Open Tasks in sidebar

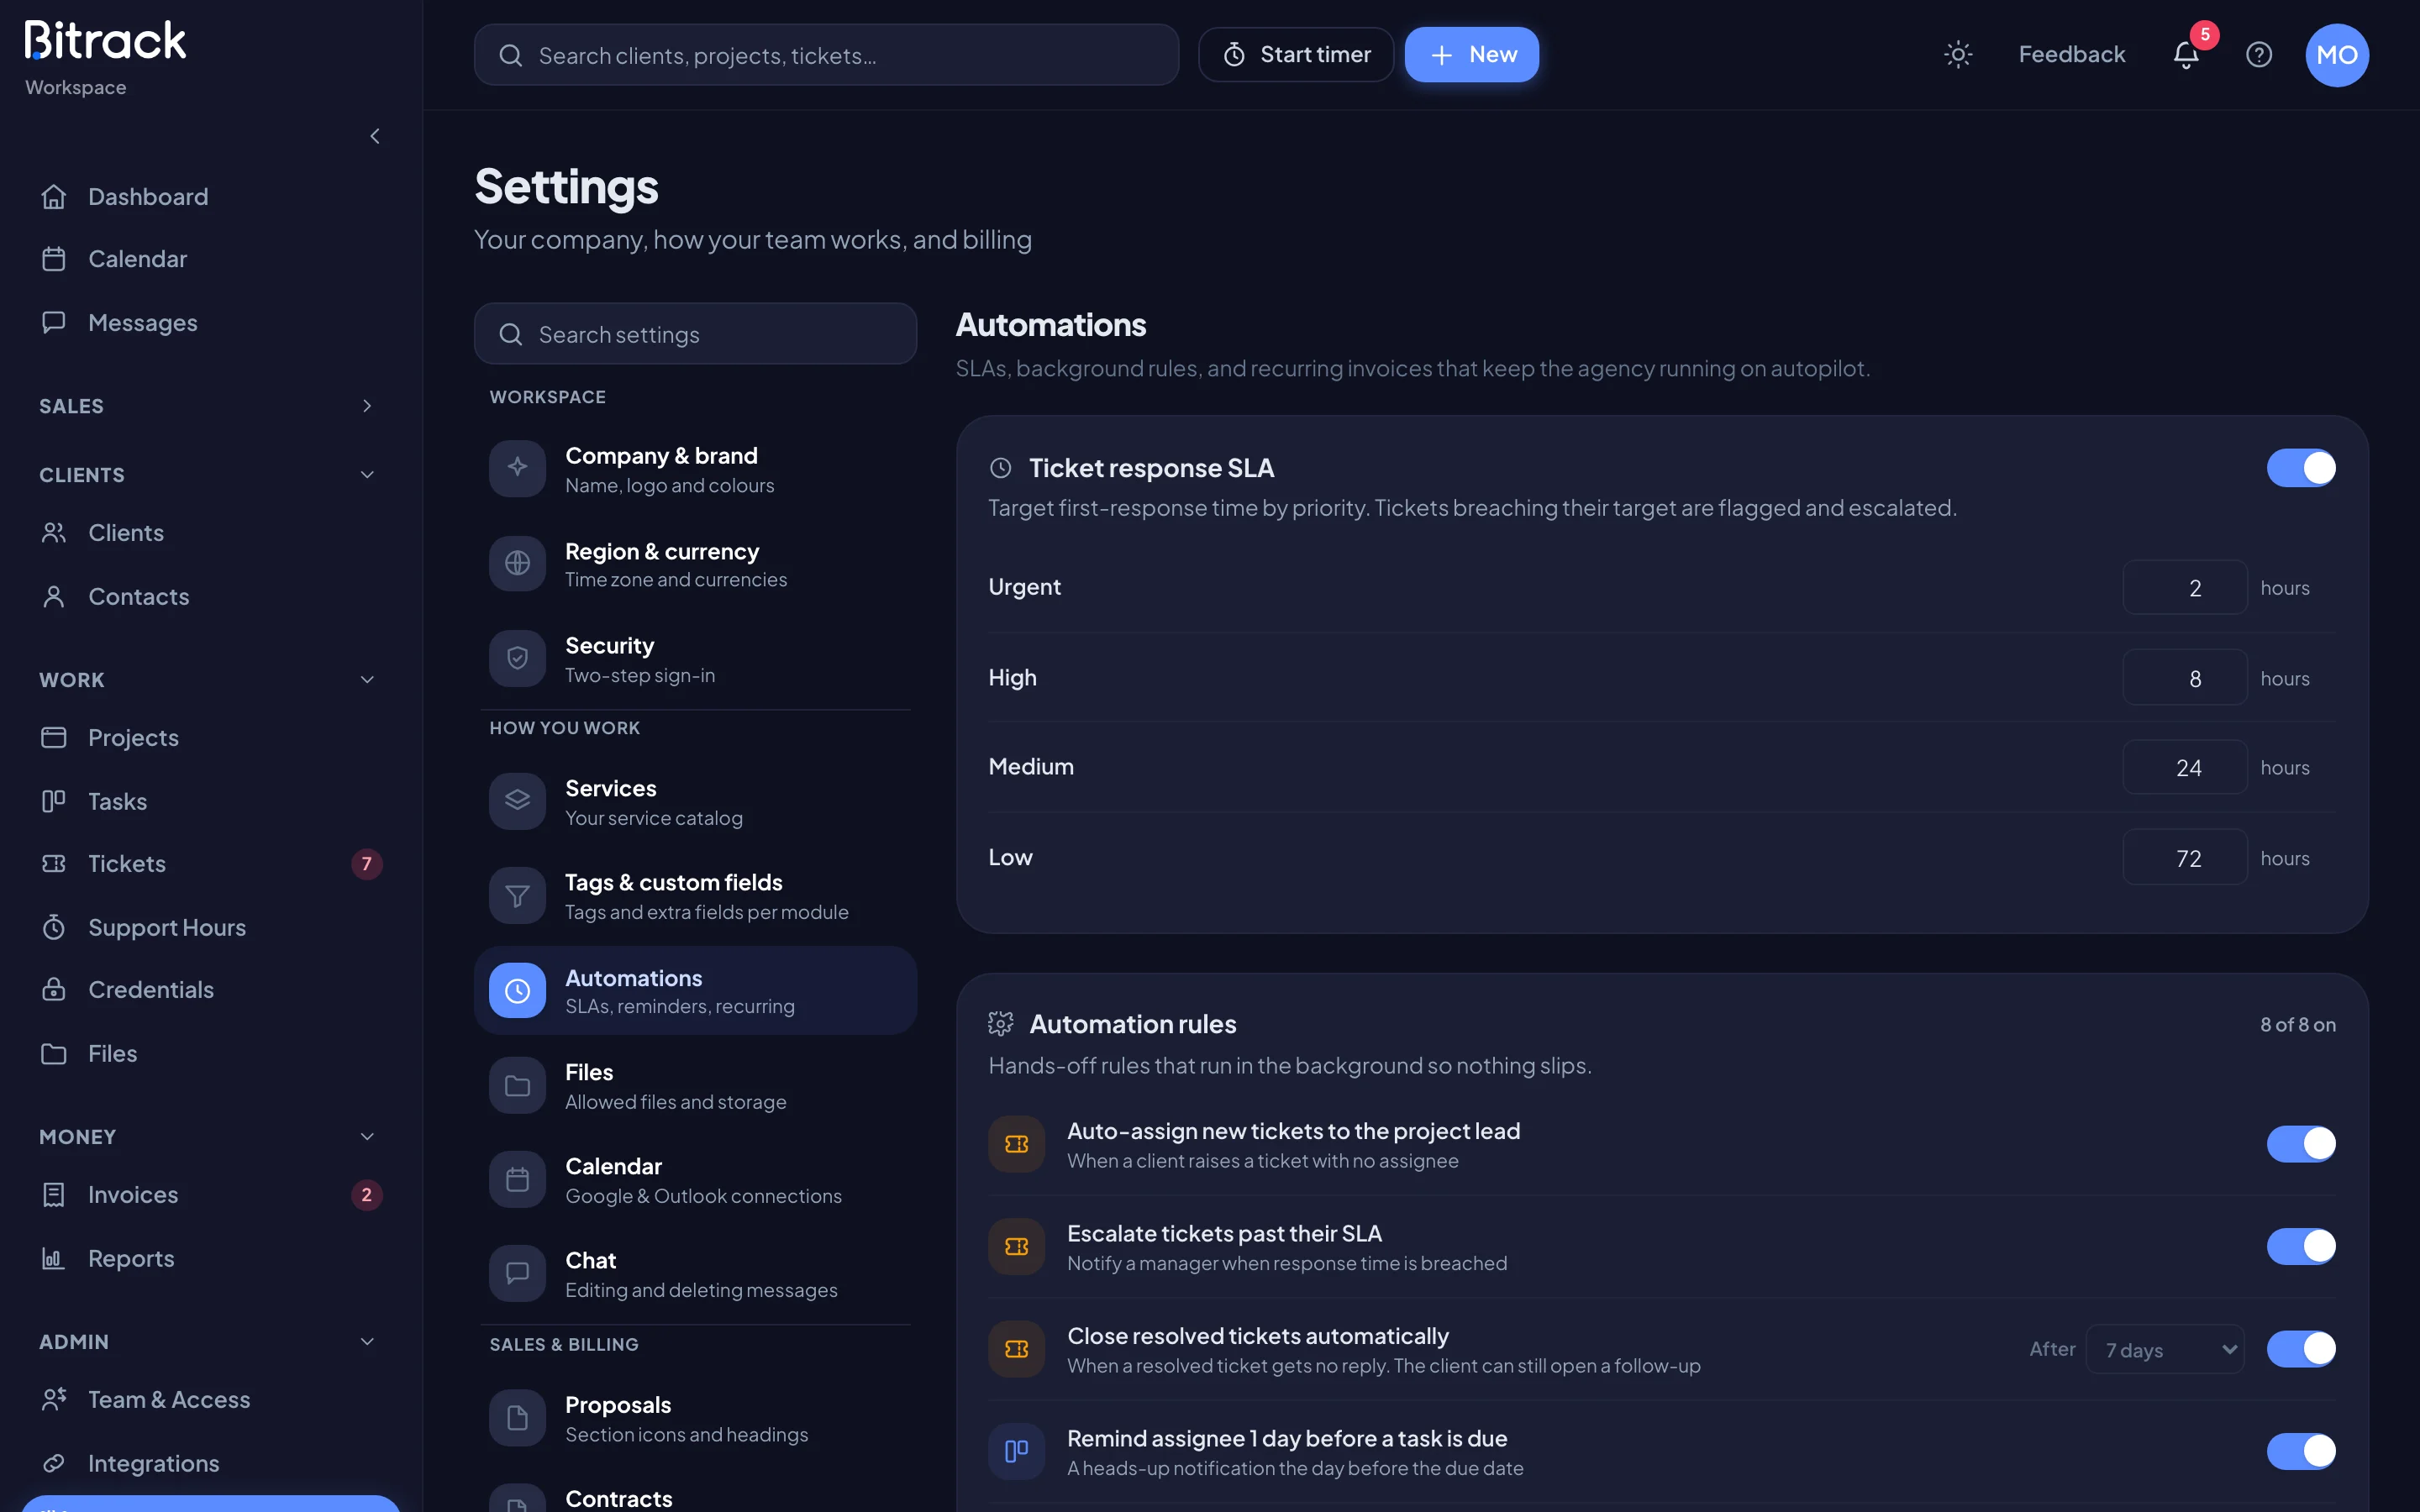(x=210, y=802)
